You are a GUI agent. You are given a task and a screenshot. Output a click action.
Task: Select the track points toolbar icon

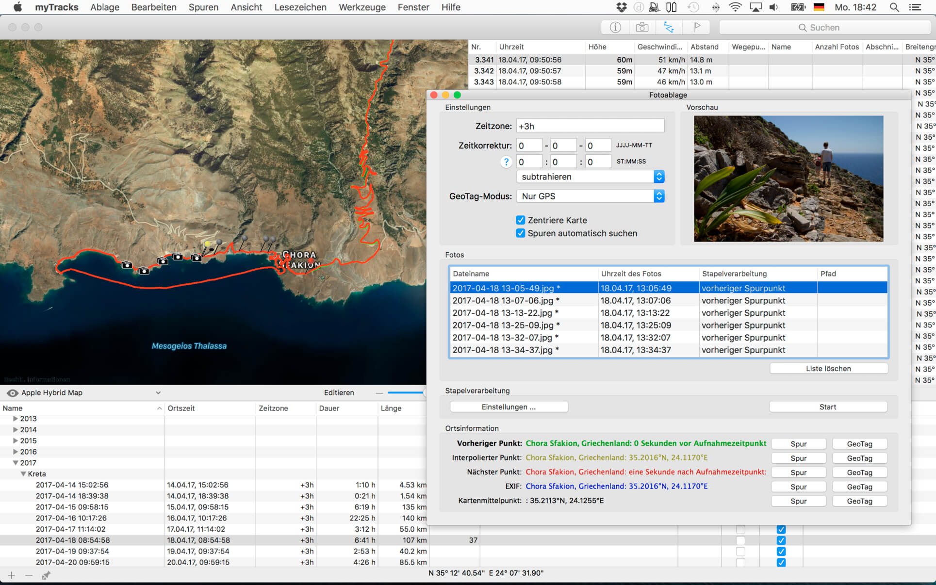[669, 28]
